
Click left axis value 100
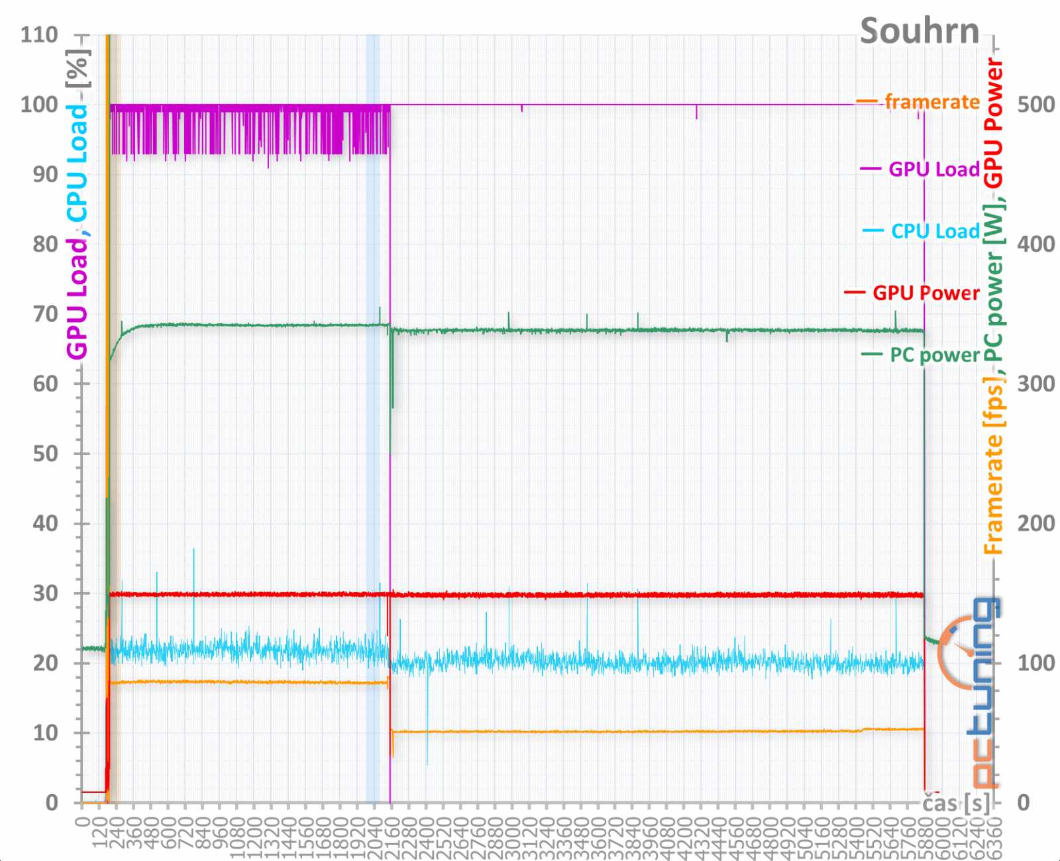point(40,105)
